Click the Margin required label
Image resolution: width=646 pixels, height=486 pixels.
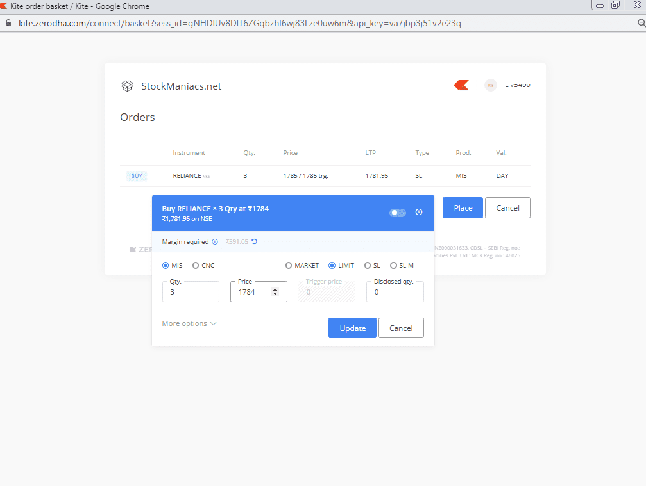pos(185,242)
